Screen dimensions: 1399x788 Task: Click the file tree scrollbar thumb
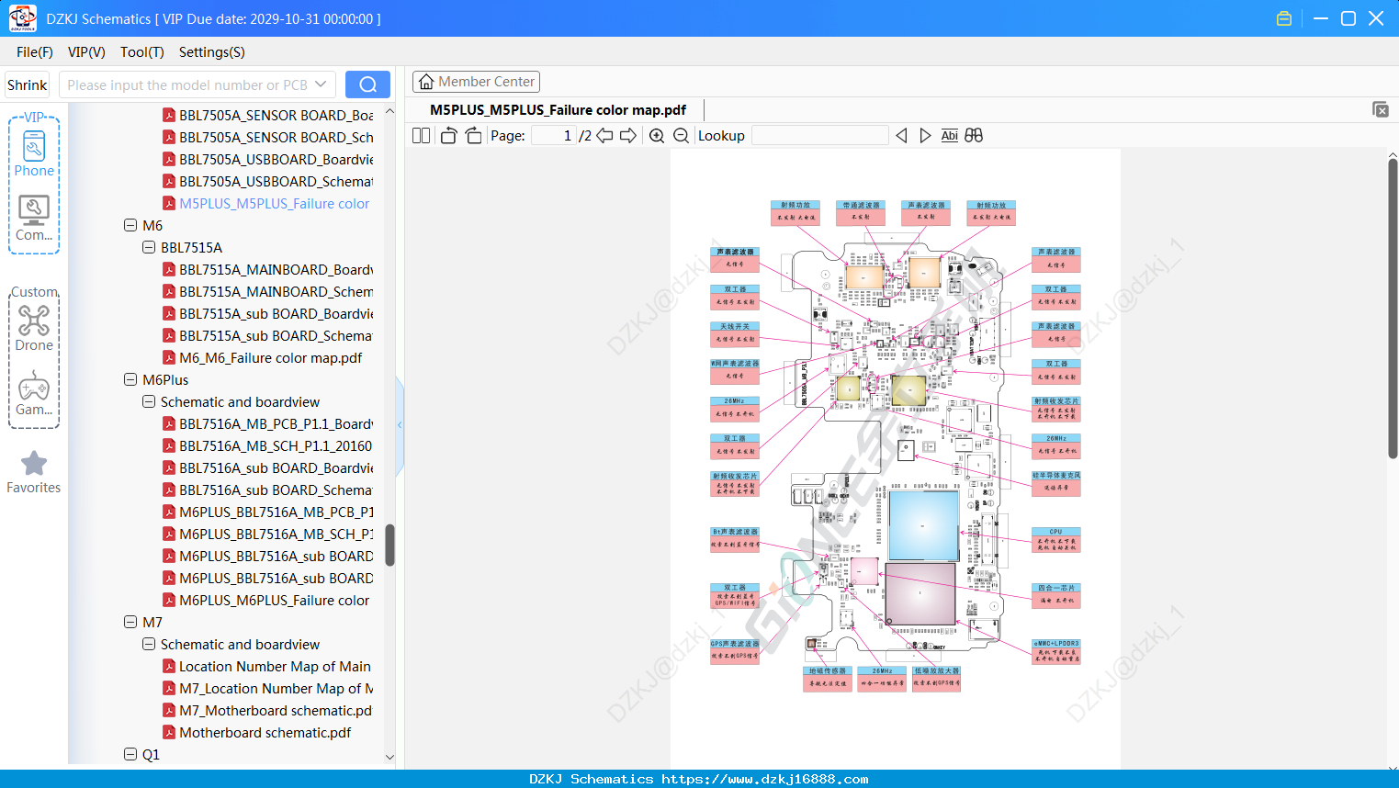click(x=389, y=545)
